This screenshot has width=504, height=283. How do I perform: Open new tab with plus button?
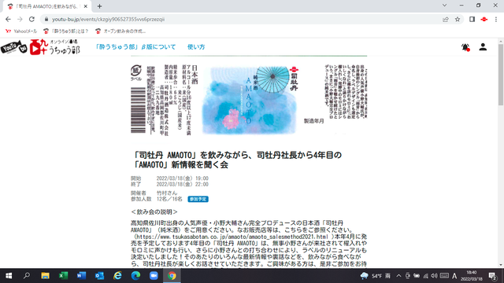pyautogui.click(x=100, y=6)
